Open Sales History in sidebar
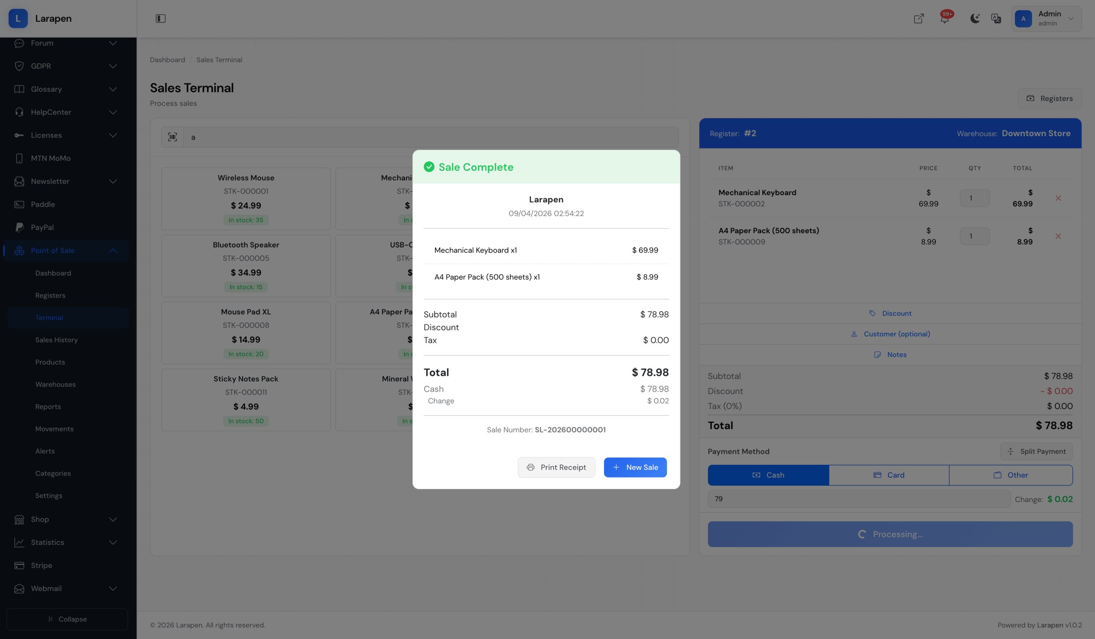Image resolution: width=1095 pixels, height=639 pixels. [x=56, y=340]
